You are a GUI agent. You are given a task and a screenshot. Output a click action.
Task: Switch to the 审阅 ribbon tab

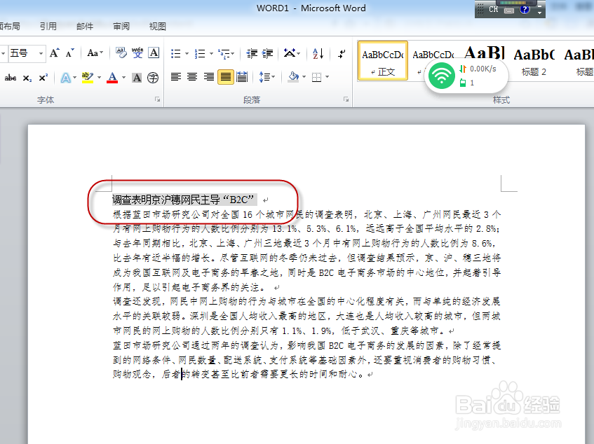[121, 26]
